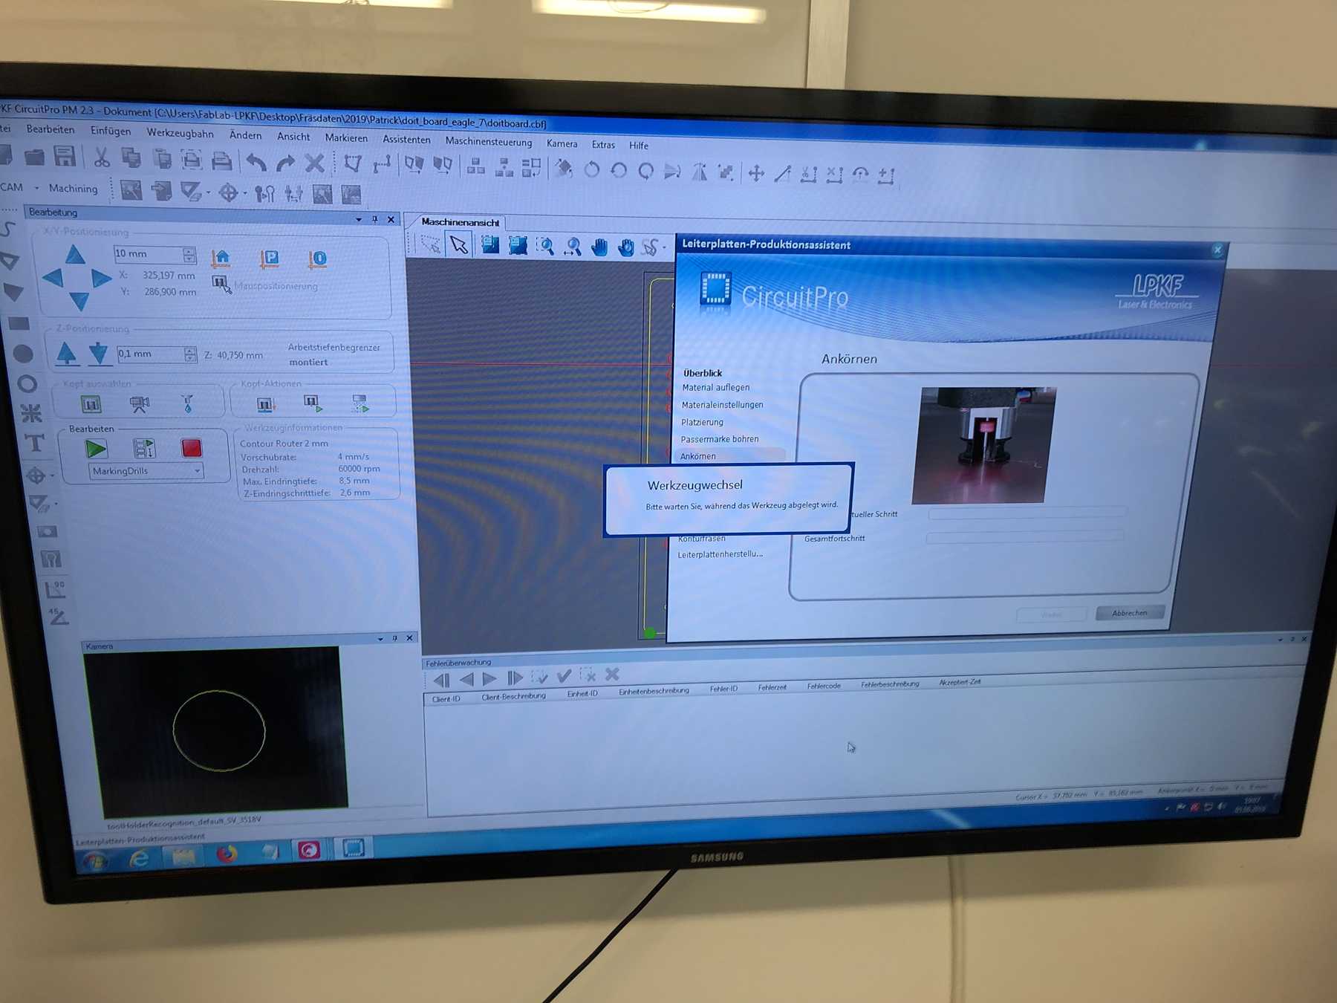Image resolution: width=1337 pixels, height=1003 pixels.
Task: Open Bearbeitung panel options dropdown arrow
Action: (x=359, y=219)
